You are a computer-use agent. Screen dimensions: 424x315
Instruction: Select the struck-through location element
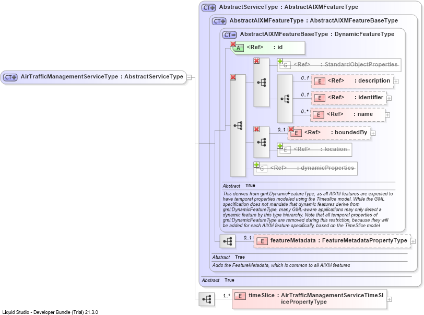(x=314, y=149)
